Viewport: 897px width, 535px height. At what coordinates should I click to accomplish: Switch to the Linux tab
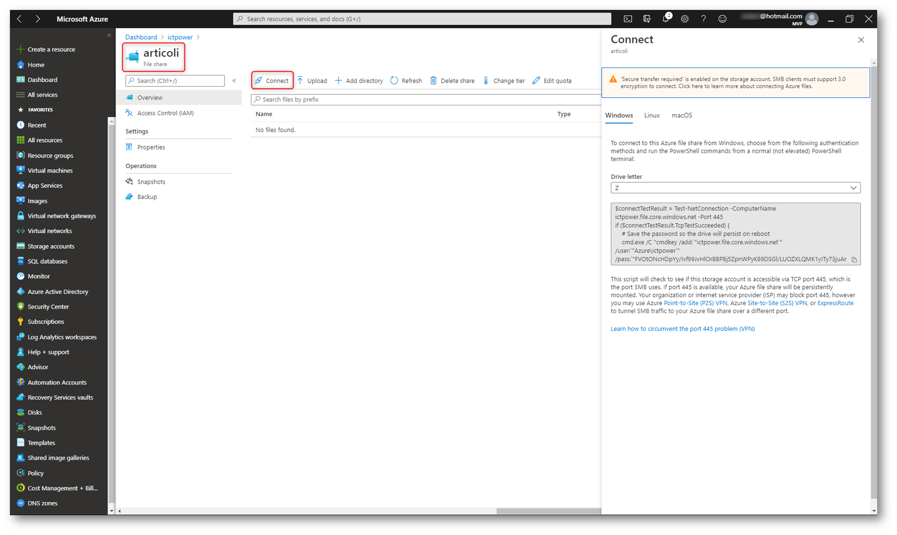pos(652,115)
